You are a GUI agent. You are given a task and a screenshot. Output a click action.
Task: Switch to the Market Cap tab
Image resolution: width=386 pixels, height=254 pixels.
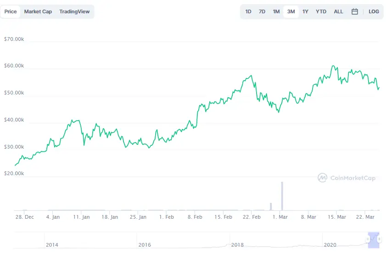point(38,11)
